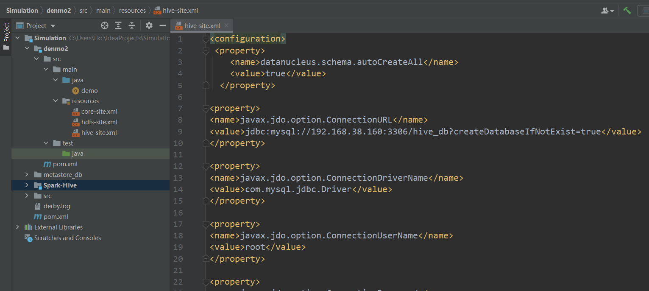The width and height of the screenshot is (649, 291).
Task: Click the Maven icon of the denmo2 pom.xml
Action: click(x=47, y=164)
